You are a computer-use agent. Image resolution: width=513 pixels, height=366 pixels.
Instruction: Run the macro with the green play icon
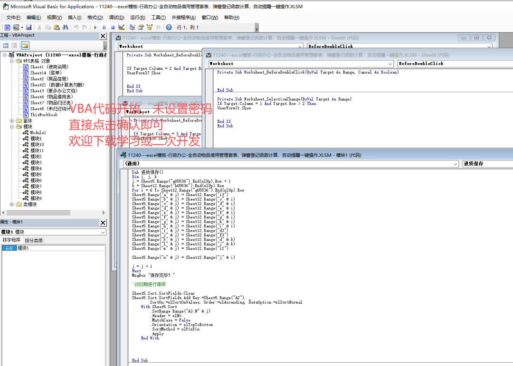coord(95,28)
